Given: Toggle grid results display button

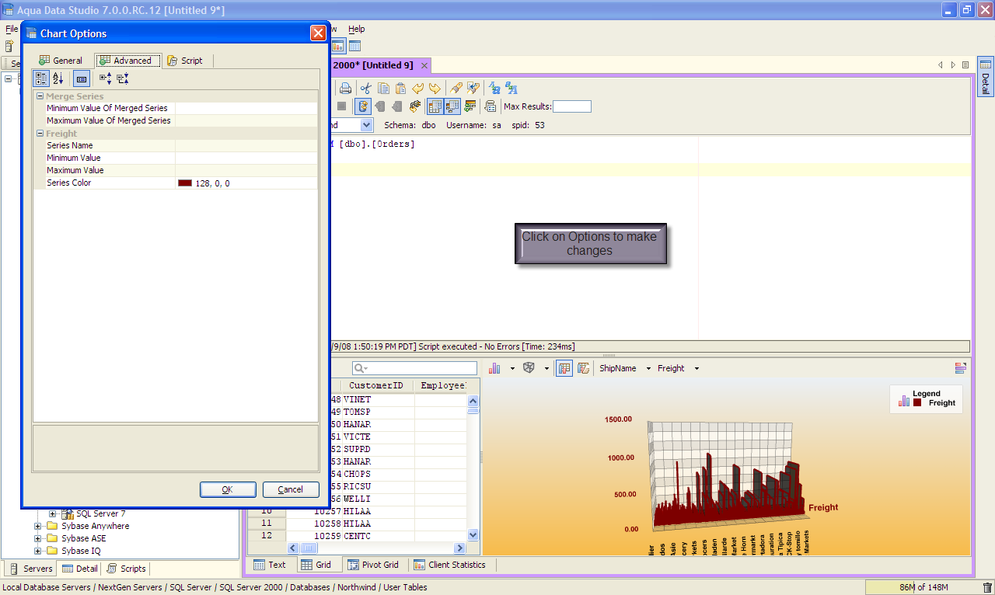Looking at the screenshot, I should [x=435, y=106].
